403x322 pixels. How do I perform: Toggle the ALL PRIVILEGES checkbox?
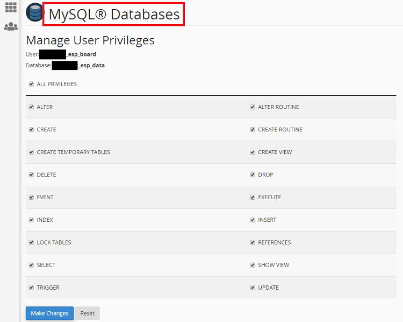point(32,84)
